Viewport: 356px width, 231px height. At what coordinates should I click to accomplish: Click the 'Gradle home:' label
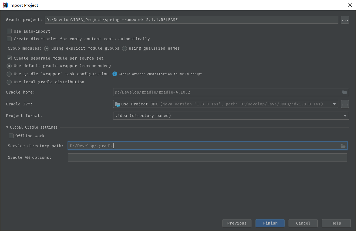(21, 92)
